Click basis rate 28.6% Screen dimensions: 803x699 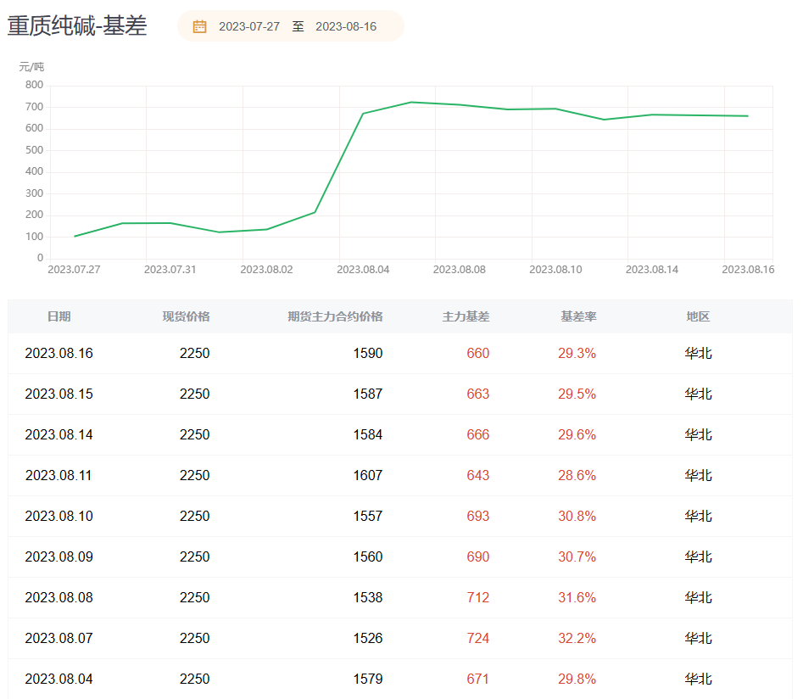pos(577,476)
